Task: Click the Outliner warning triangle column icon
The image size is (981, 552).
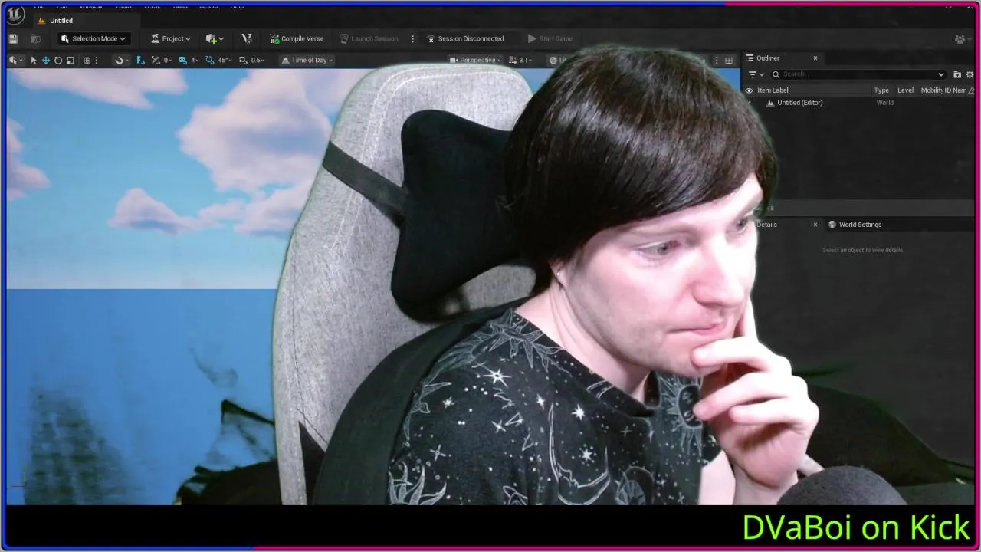Action: (x=972, y=90)
